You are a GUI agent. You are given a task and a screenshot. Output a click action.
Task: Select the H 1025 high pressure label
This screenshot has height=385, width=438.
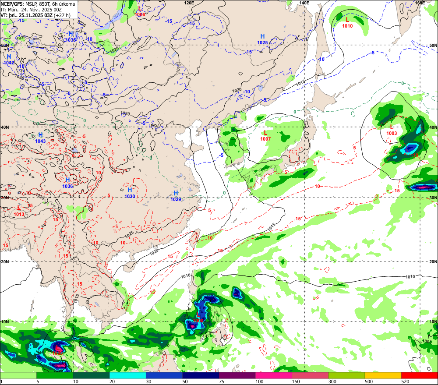tap(262, 39)
